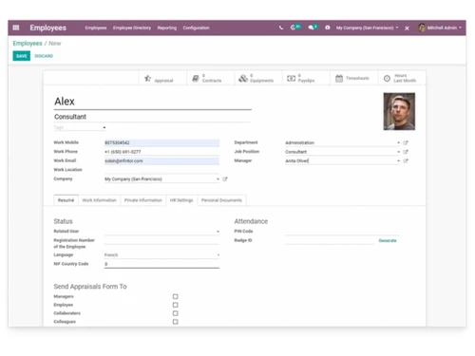Open Mitchell Admin user menu
The height and width of the screenshot is (356, 475).
440,28
